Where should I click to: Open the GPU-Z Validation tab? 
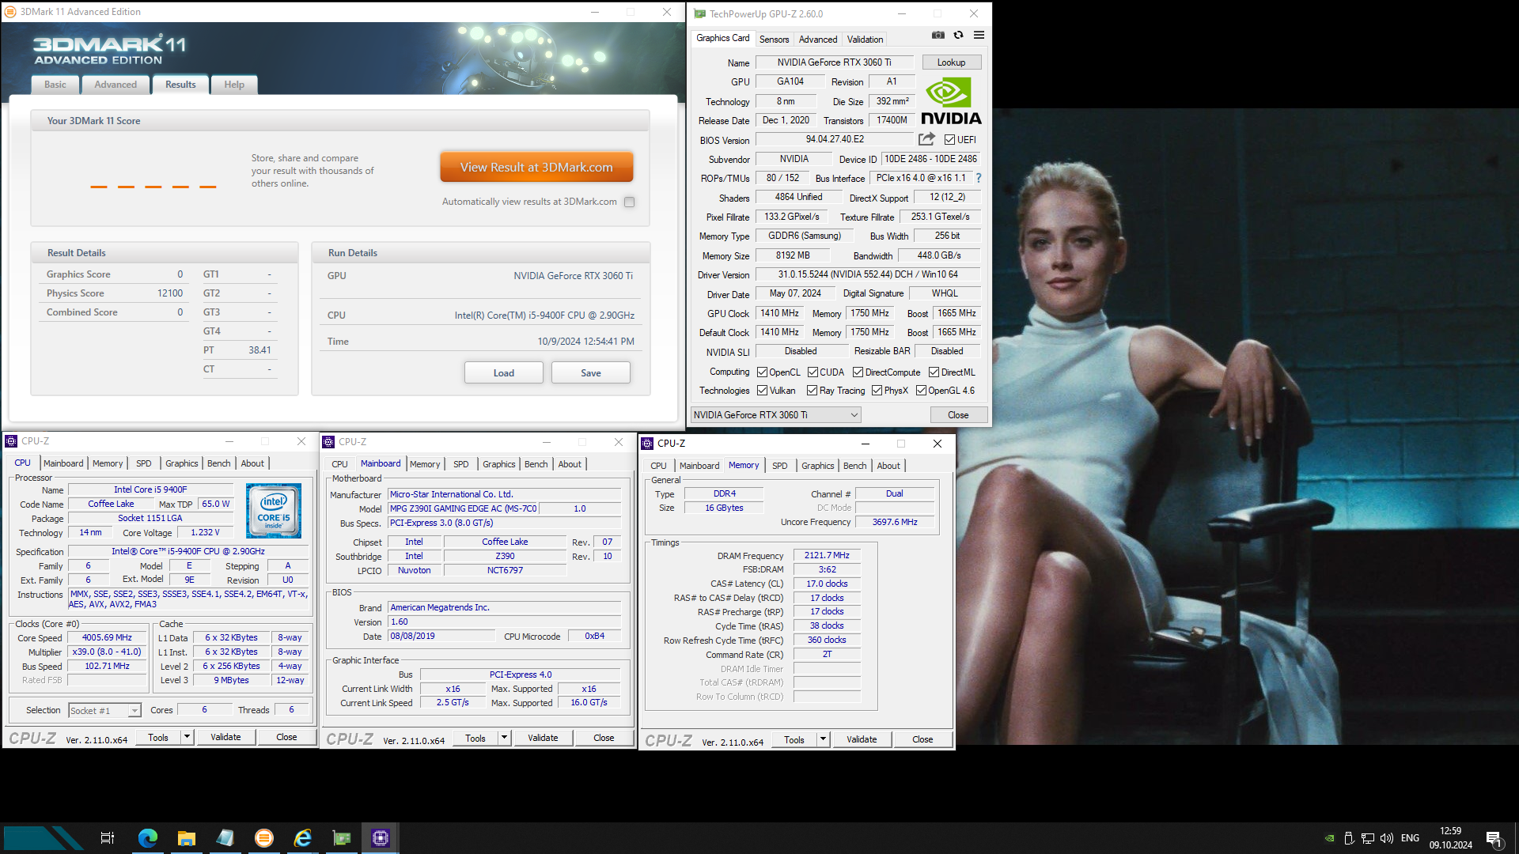(865, 40)
